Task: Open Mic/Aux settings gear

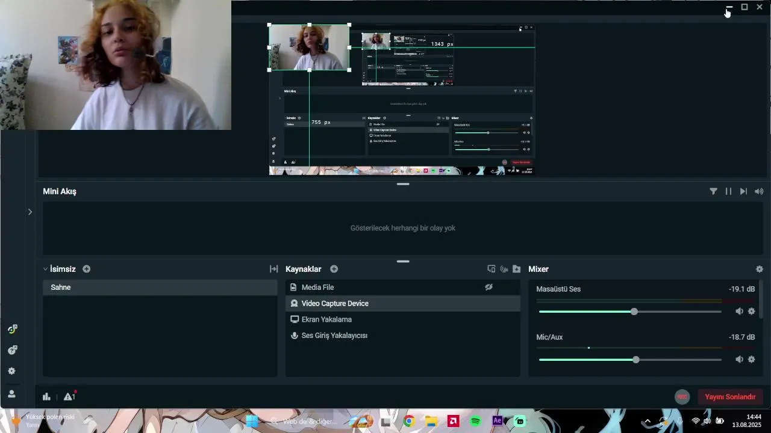Action: (751, 360)
